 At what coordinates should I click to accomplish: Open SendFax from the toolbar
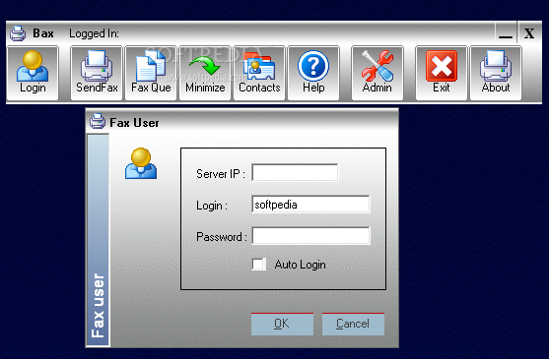pyautogui.click(x=97, y=73)
